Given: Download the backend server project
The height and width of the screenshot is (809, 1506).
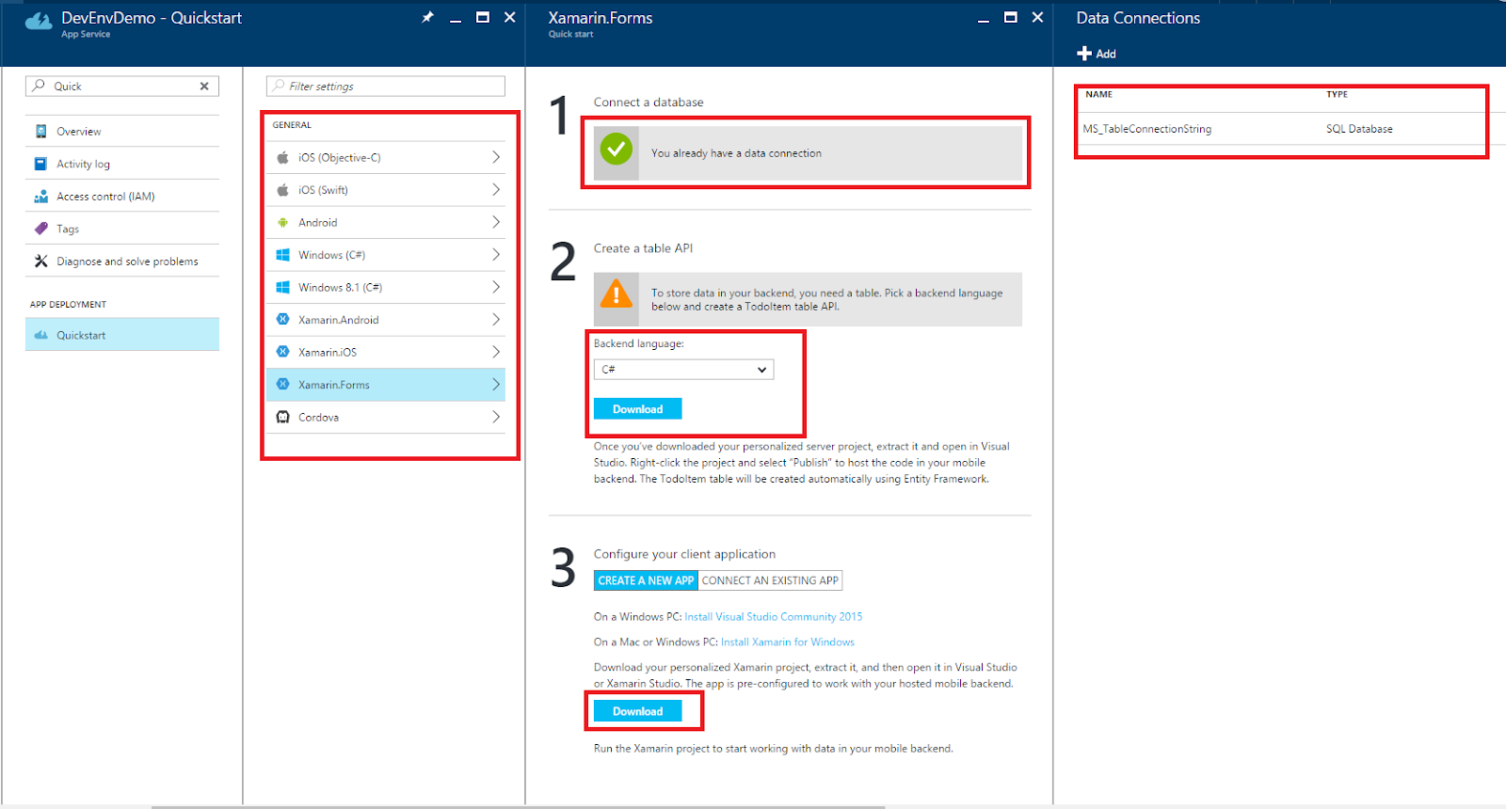Looking at the screenshot, I should click(x=637, y=409).
